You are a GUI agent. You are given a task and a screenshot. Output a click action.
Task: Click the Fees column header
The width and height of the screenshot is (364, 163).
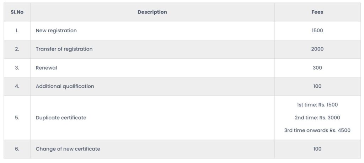click(x=317, y=12)
